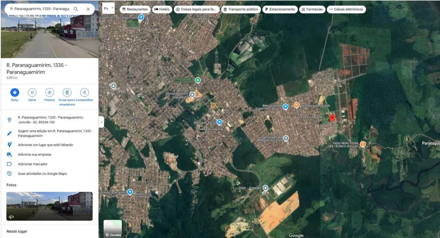This screenshot has height=238, width=440.
Task: Collapse the side panel arrow
Action: coord(101,122)
